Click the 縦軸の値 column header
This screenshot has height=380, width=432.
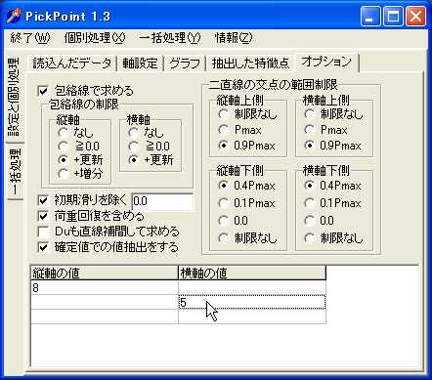point(105,273)
